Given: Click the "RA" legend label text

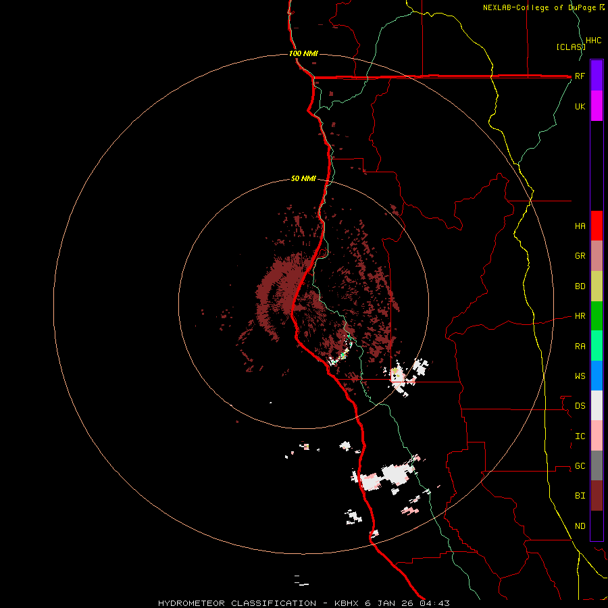Looking at the screenshot, I should pos(580,347).
